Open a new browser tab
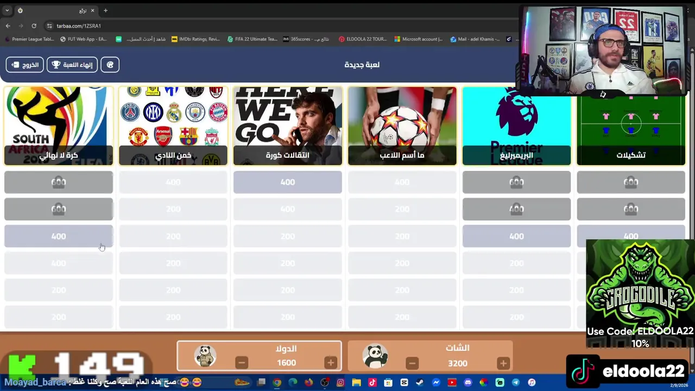Viewport: 695px width, 391px height. pyautogui.click(x=105, y=10)
